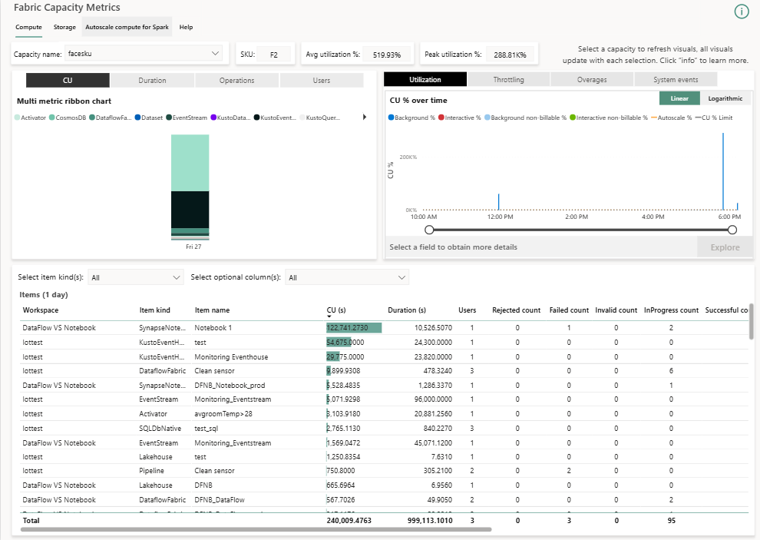Image resolution: width=760 pixels, height=540 pixels.
Task: Expand Select optional column(s) dropdown
Action: (x=347, y=277)
